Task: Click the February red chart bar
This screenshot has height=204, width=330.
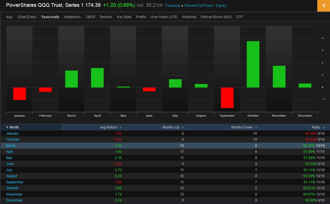Action: point(46,90)
